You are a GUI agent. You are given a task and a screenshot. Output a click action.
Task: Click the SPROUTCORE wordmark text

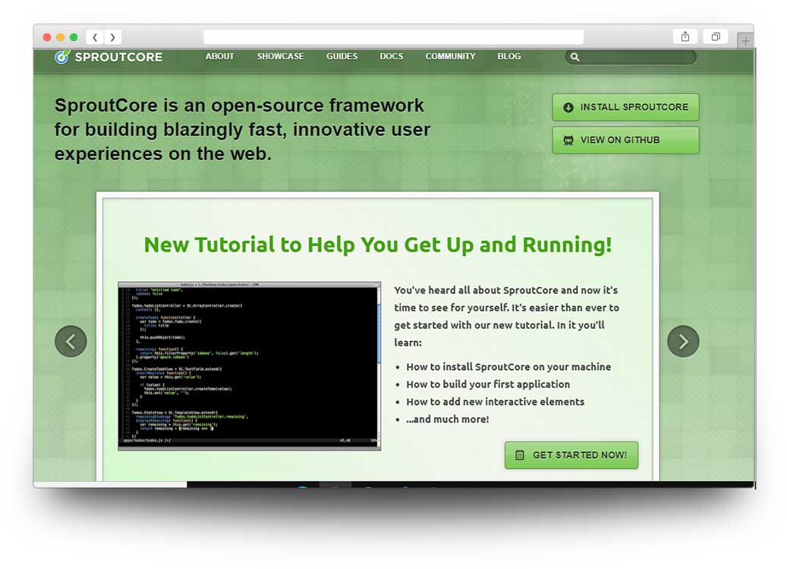tap(118, 57)
